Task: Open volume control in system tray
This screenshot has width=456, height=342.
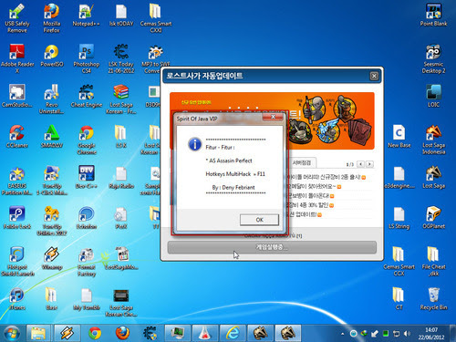Action: tap(407, 334)
